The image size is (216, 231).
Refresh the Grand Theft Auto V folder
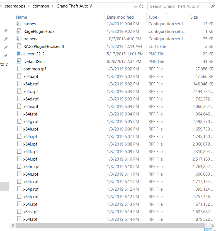coord(141,6)
